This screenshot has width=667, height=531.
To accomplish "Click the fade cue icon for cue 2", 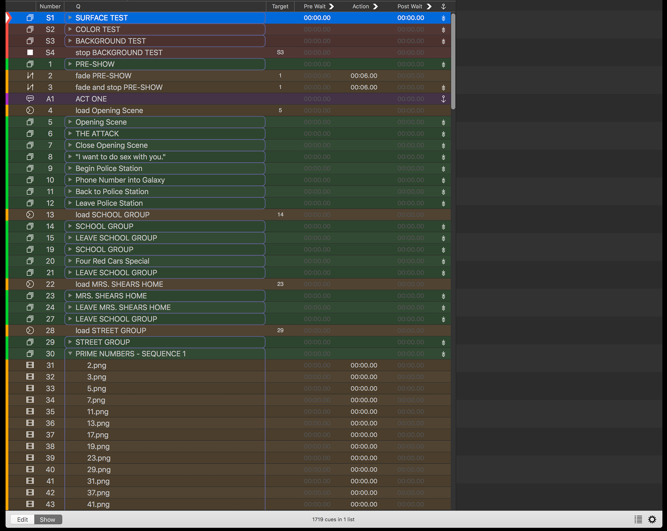I will pos(30,75).
